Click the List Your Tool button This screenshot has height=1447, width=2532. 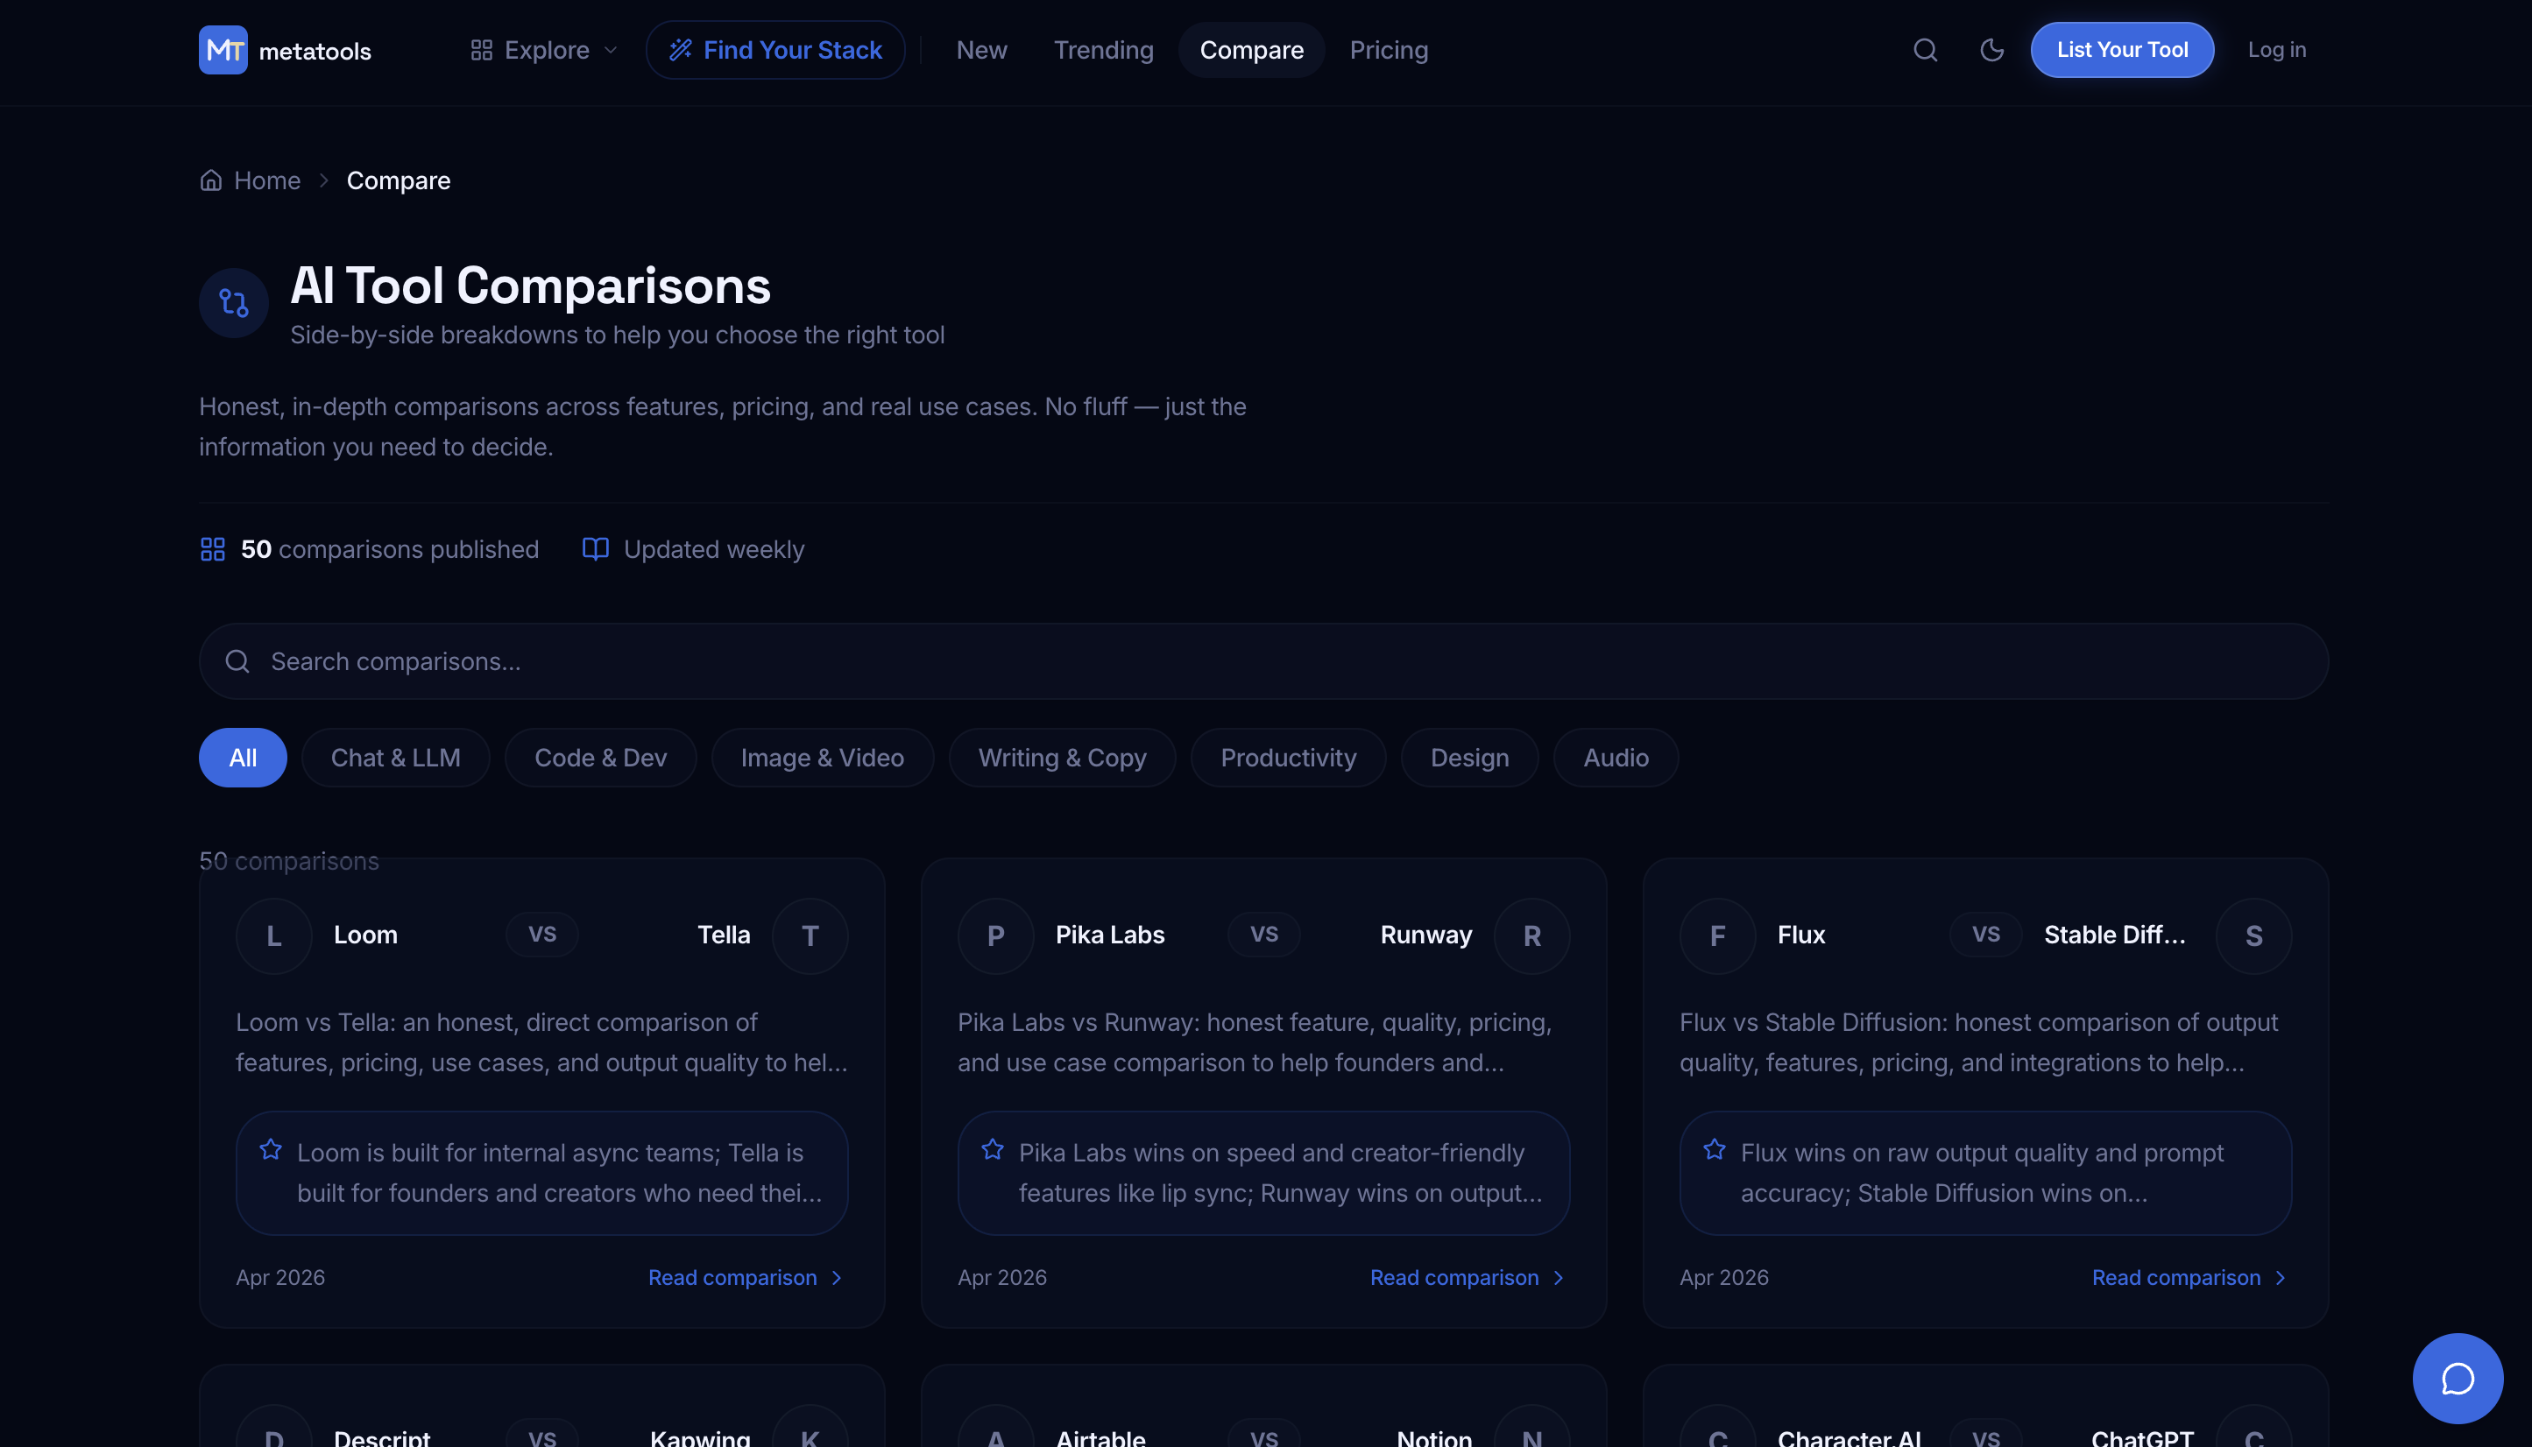coord(2121,50)
